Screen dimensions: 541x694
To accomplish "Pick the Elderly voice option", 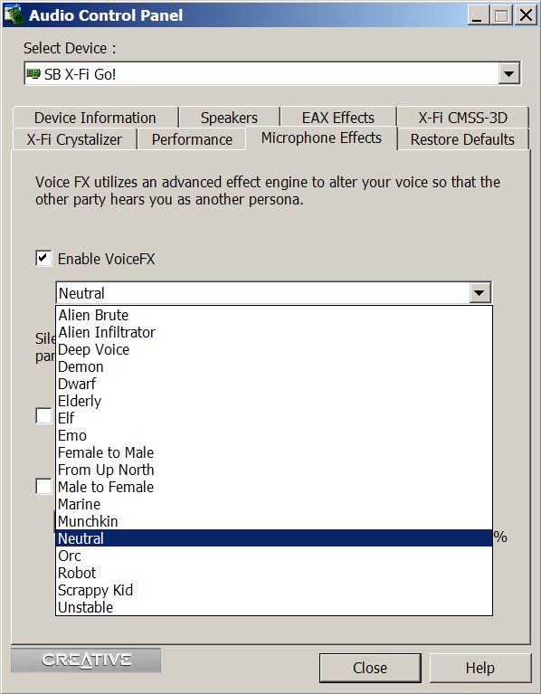I will tap(274, 401).
